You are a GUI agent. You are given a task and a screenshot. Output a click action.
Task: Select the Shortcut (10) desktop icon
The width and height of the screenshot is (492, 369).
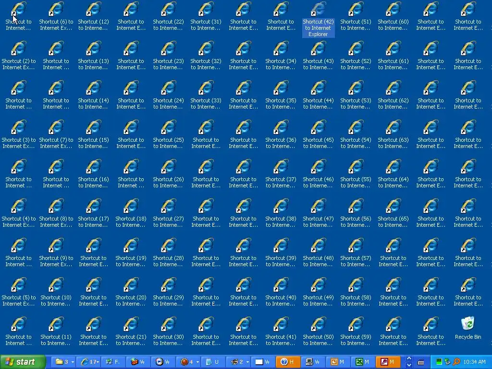56,292
